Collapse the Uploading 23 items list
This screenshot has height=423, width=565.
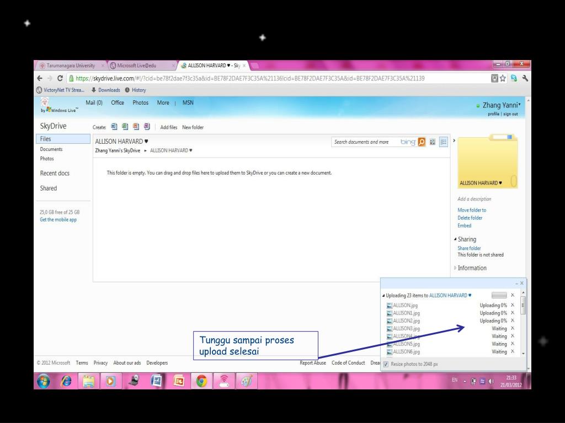tap(383, 295)
